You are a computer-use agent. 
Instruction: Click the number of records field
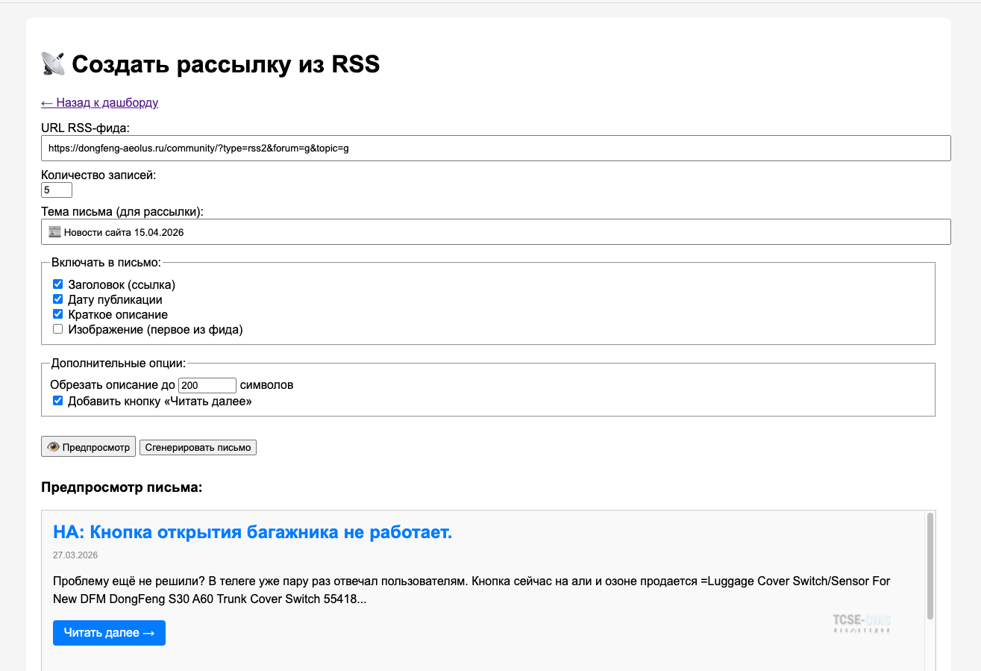click(57, 190)
